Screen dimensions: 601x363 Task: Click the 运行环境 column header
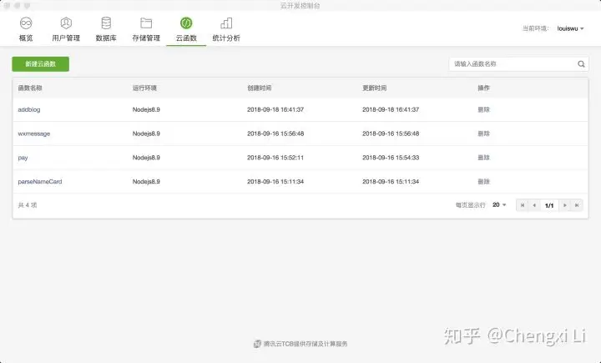tap(144, 88)
